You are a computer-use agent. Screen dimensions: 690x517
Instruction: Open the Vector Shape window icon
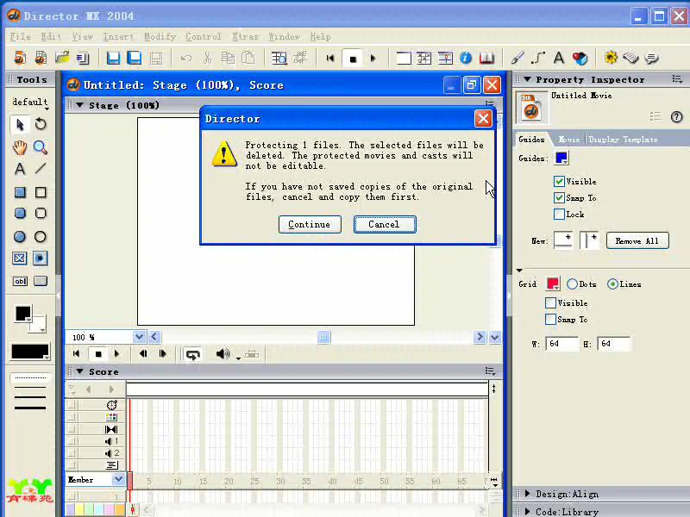[x=537, y=58]
